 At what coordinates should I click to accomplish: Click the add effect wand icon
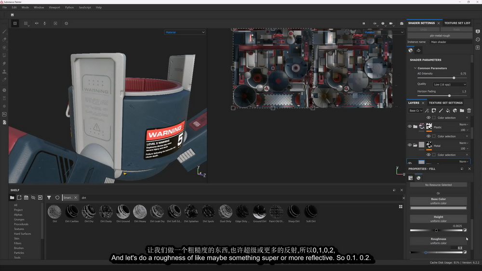click(427, 111)
